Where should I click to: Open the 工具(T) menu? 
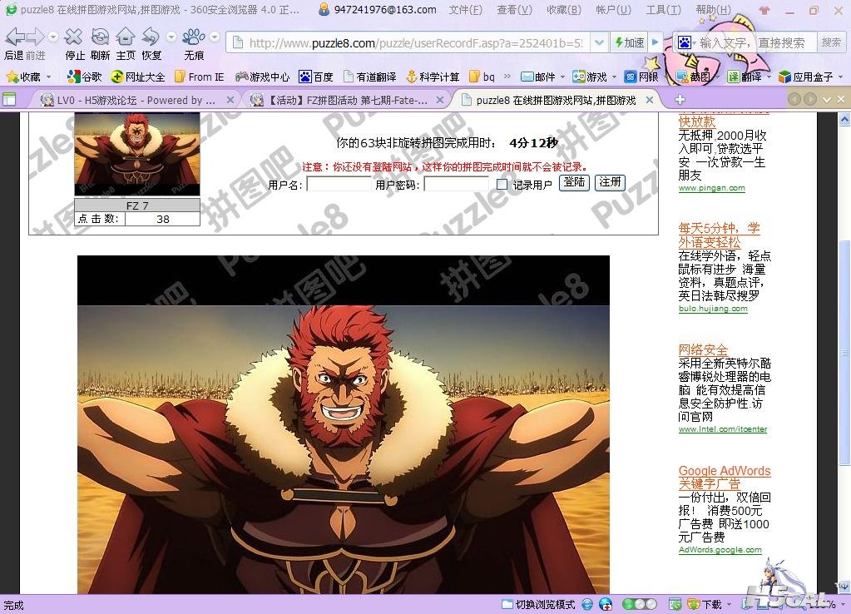tap(663, 10)
